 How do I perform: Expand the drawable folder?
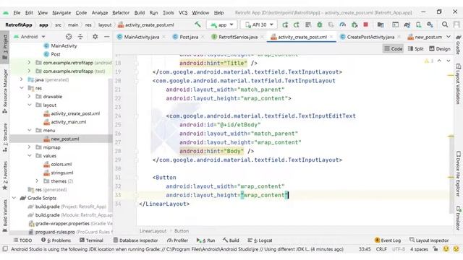pyautogui.click(x=29, y=96)
